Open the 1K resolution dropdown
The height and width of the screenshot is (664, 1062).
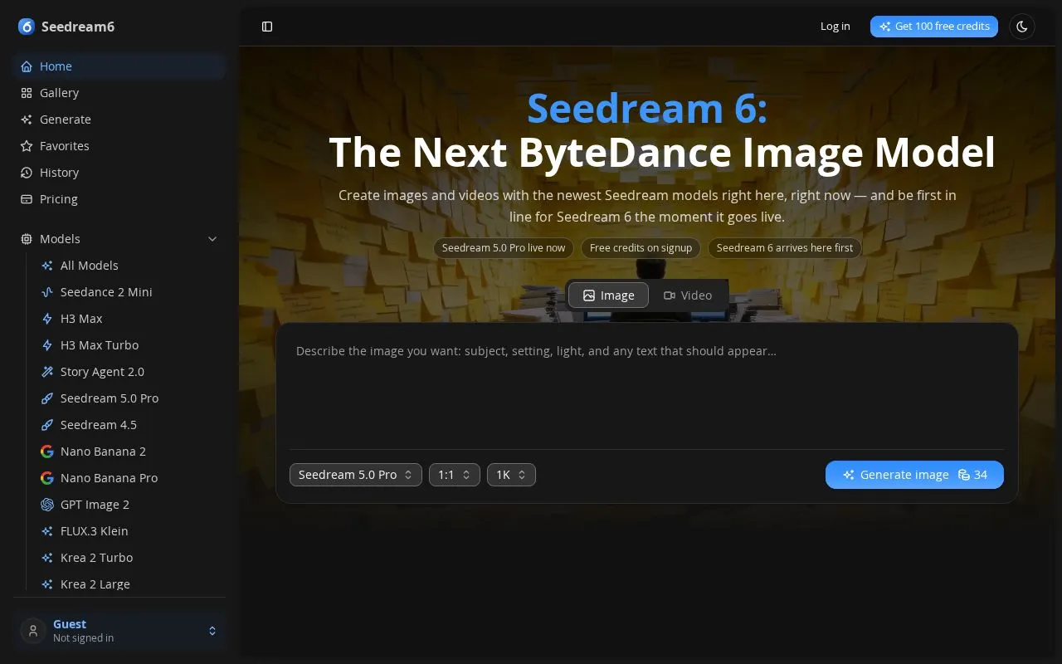click(x=511, y=475)
